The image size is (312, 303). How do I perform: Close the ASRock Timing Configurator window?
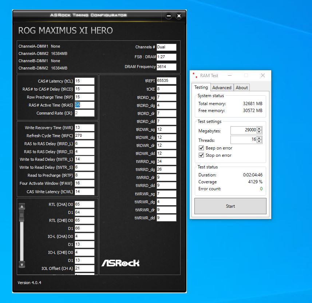tap(179, 16)
